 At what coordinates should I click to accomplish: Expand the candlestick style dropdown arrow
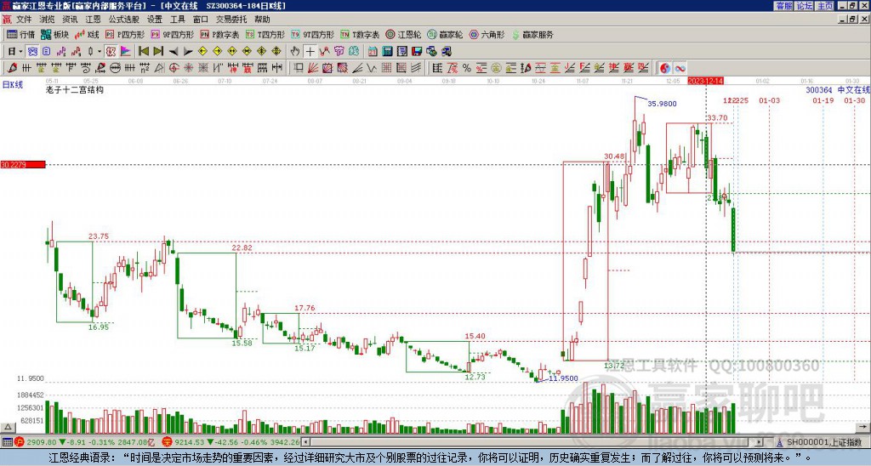click(x=100, y=52)
